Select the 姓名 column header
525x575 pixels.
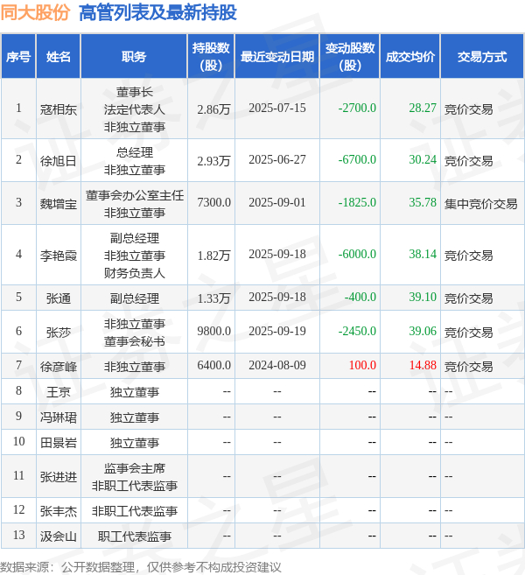[x=59, y=57]
